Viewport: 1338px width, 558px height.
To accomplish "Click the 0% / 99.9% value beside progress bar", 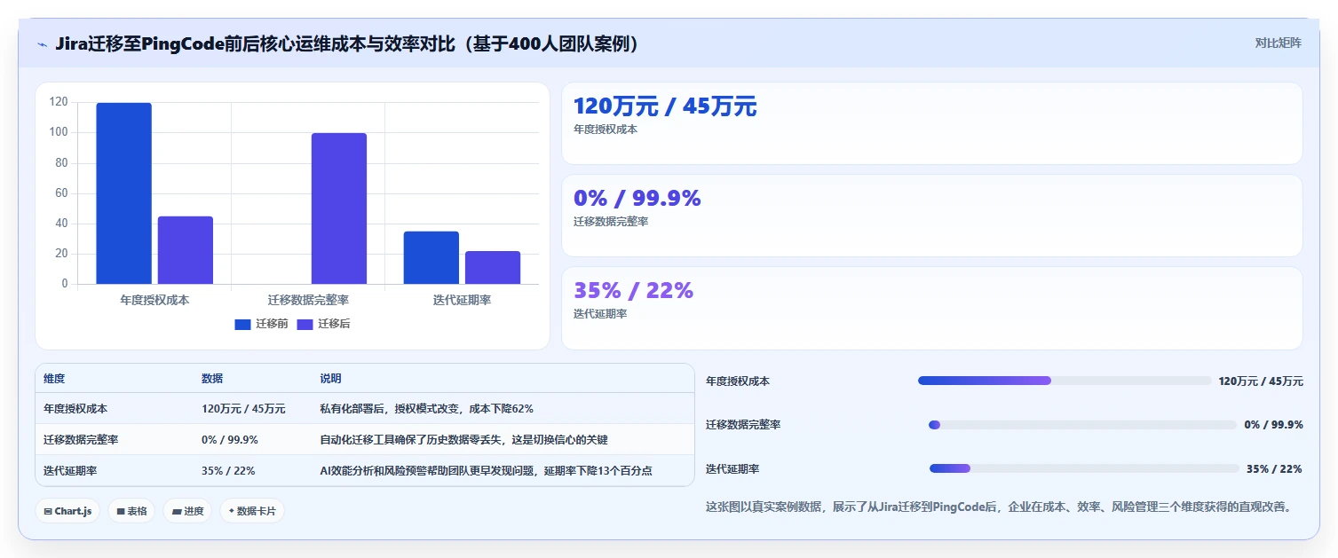I will tap(1273, 425).
